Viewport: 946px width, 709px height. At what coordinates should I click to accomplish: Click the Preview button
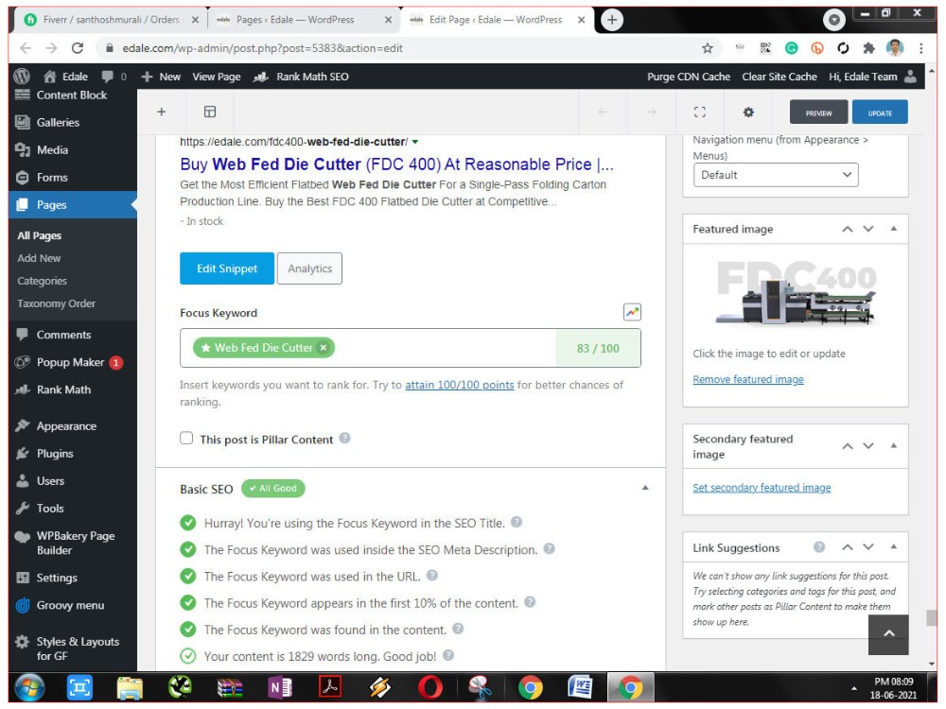coord(818,112)
